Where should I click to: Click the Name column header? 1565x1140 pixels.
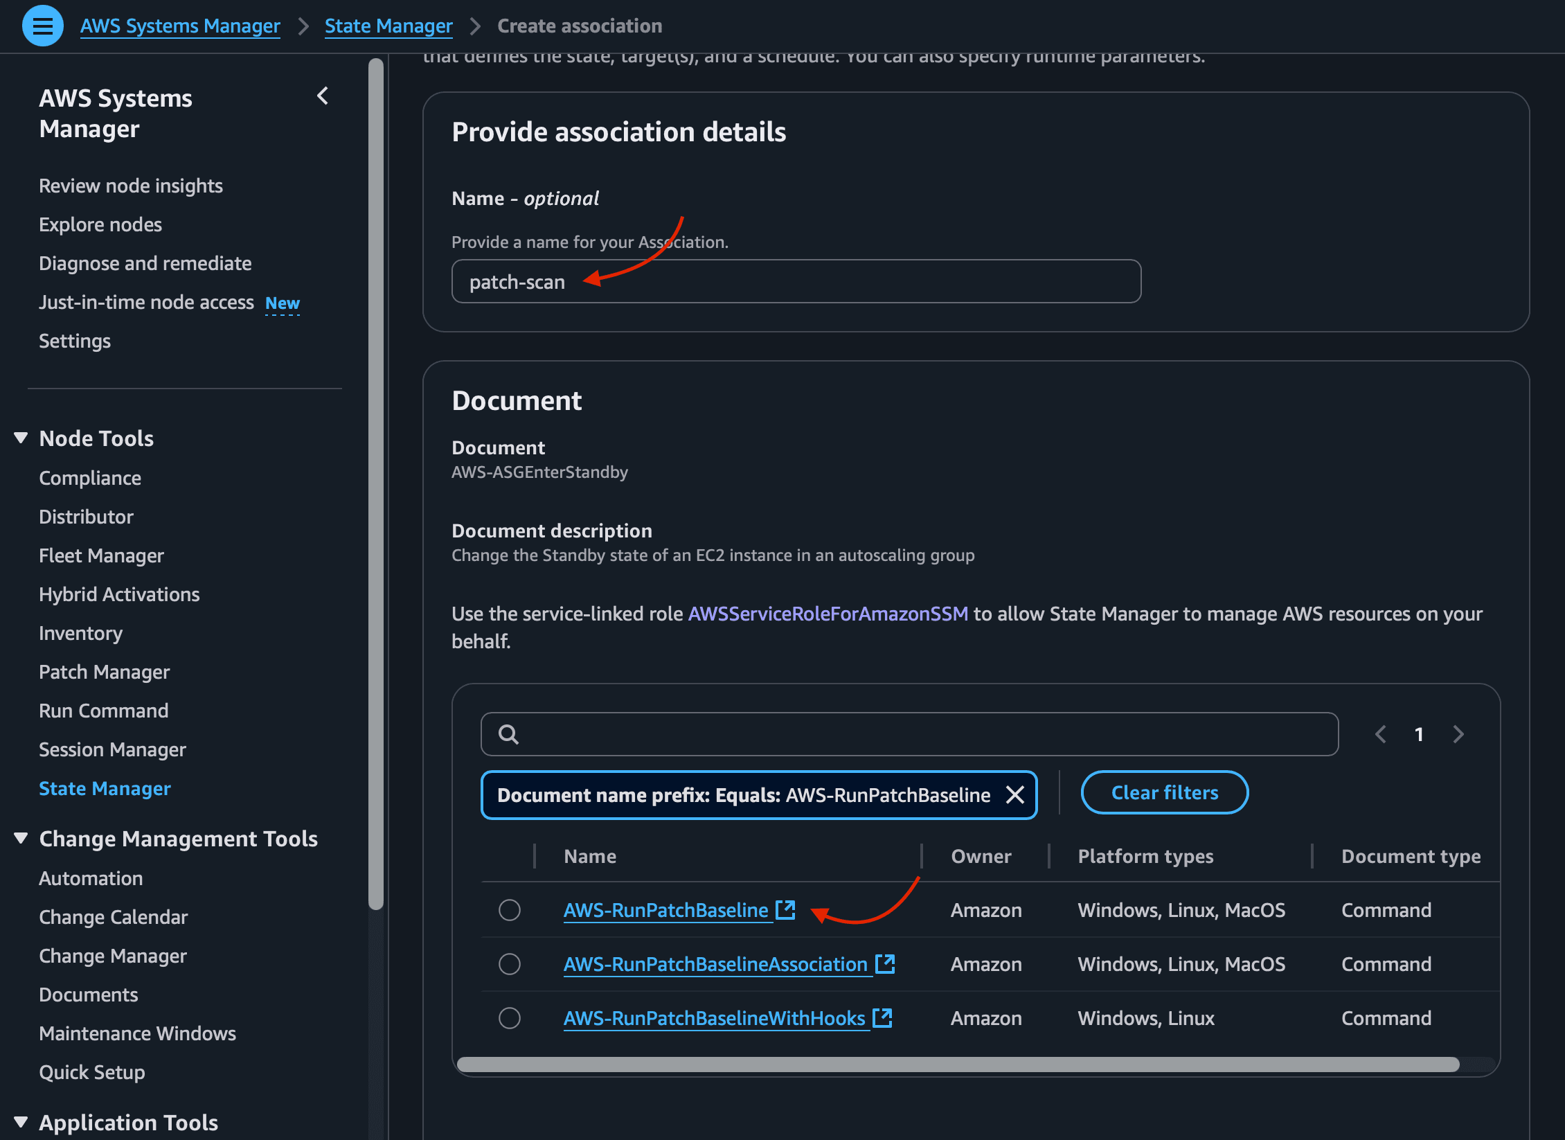[590, 856]
